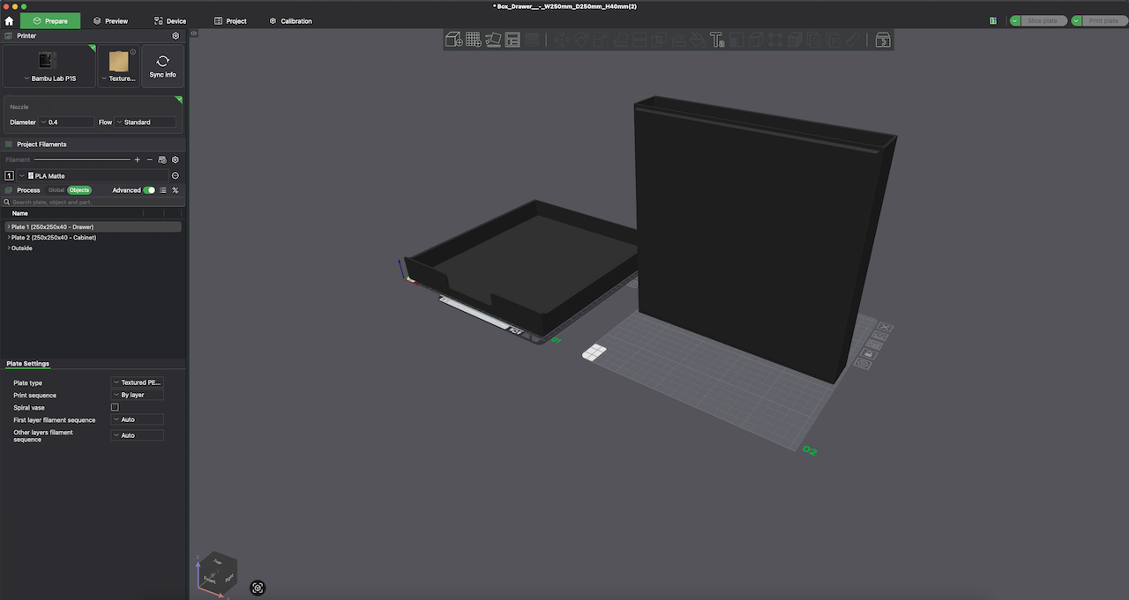Switch to the Prepare tab

pos(50,20)
